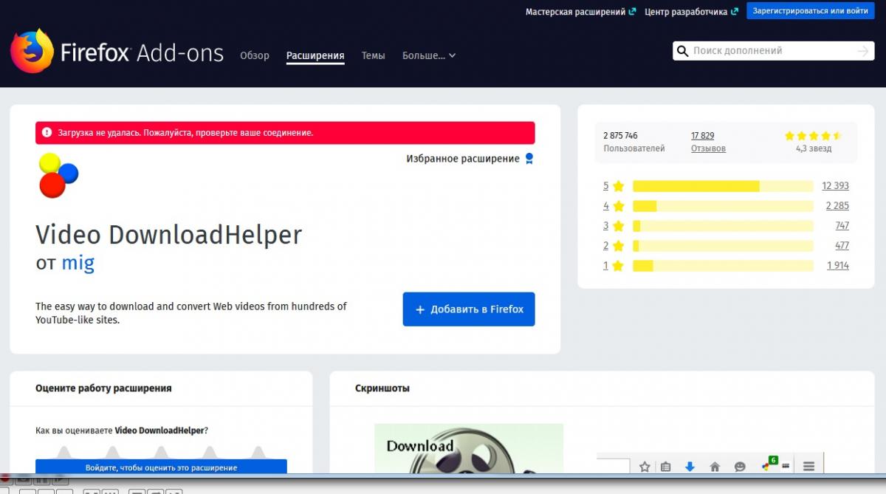Click the Загрузка не удалась error message text
The image size is (886, 494).
[x=186, y=133]
